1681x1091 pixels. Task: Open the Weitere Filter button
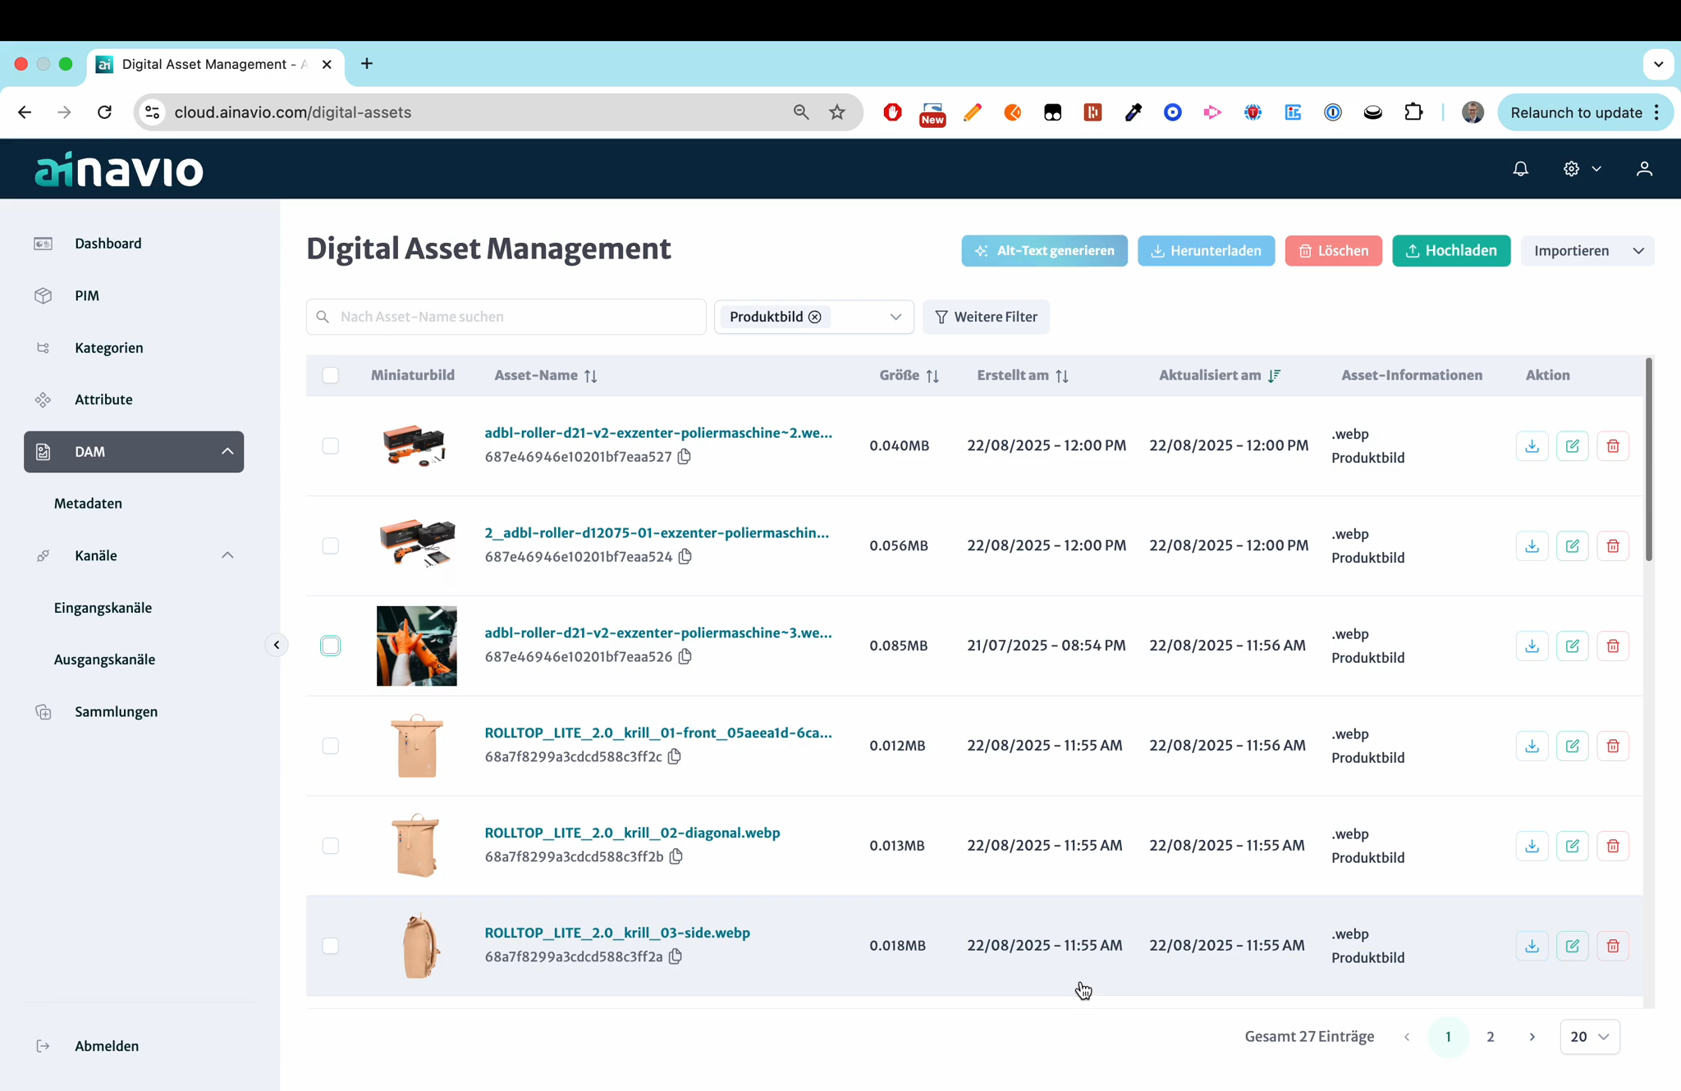986,317
